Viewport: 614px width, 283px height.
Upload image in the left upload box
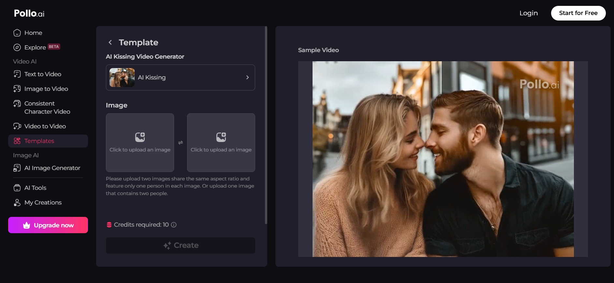[x=140, y=143]
